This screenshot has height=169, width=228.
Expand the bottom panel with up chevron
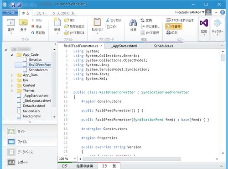point(222,166)
